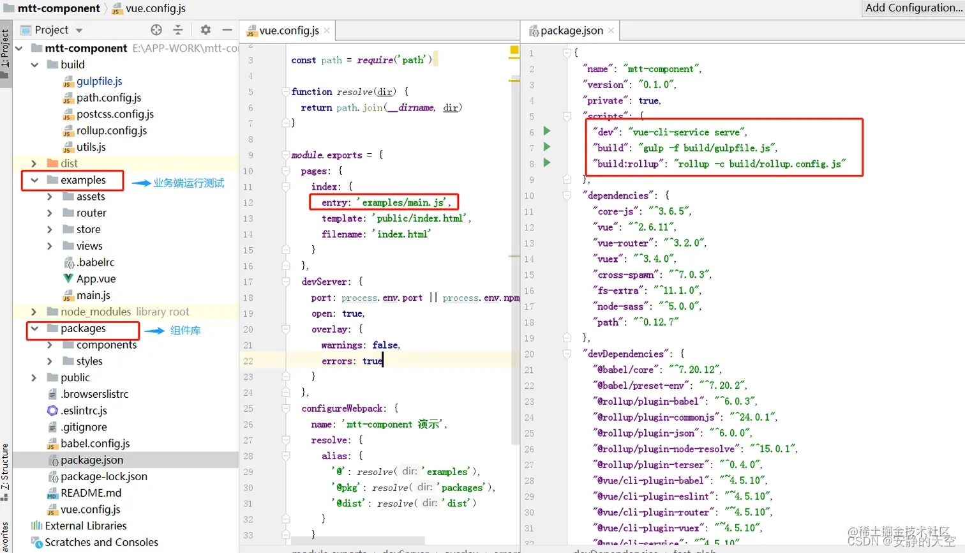Click the yellow warning indicator in vue.config.js

pyautogui.click(x=514, y=50)
